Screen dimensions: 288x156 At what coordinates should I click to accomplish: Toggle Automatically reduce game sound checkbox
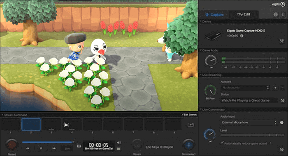coord(222,142)
